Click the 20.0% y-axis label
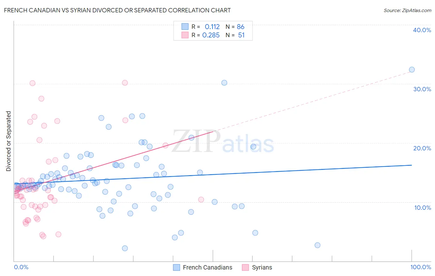The height and width of the screenshot is (276, 435). click(422, 148)
